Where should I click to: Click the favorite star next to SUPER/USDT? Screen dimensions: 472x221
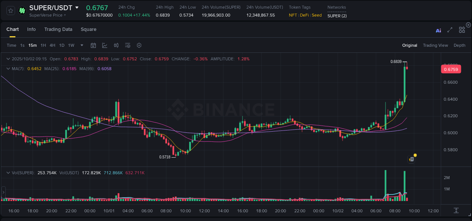pyautogui.click(x=10, y=10)
